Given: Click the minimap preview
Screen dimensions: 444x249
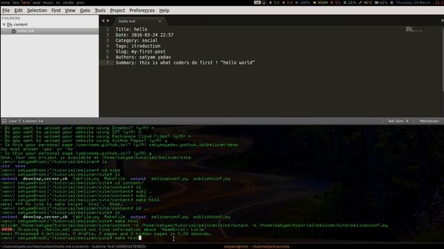Looking at the screenshot, I should [414, 29].
